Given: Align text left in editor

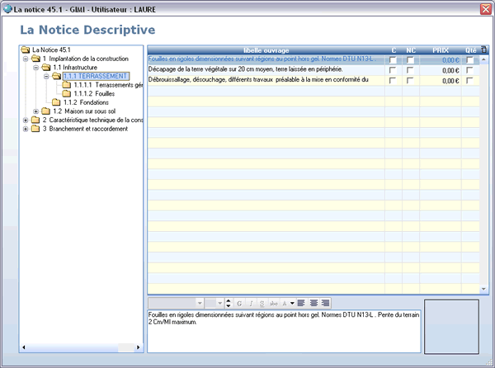Looking at the screenshot, I should 301,304.
